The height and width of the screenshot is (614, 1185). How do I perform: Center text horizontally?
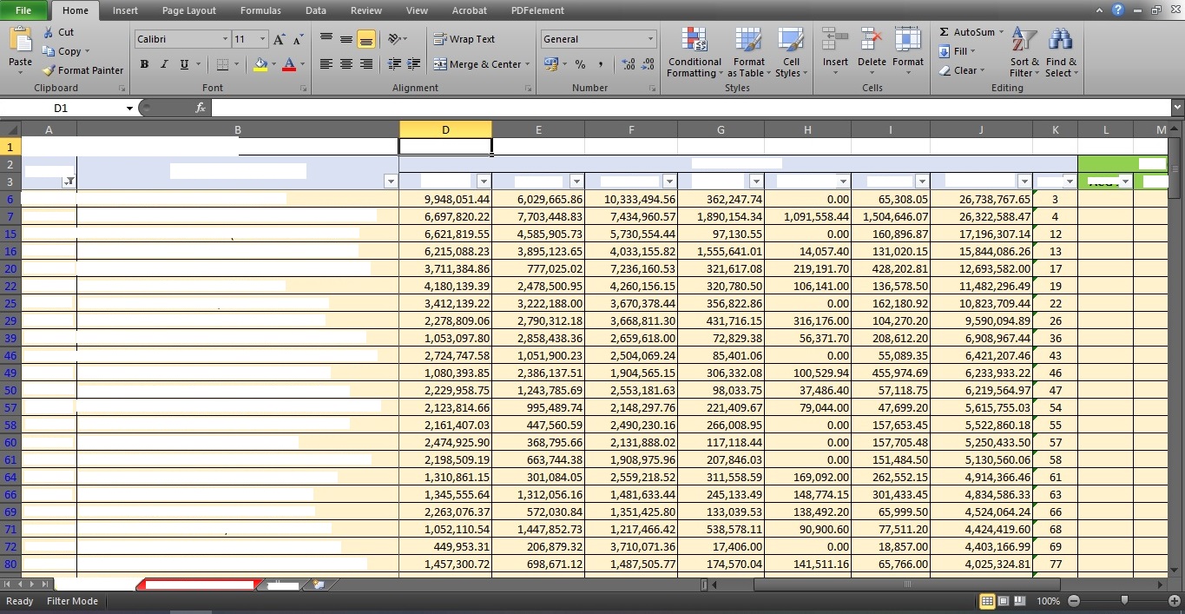click(x=346, y=64)
